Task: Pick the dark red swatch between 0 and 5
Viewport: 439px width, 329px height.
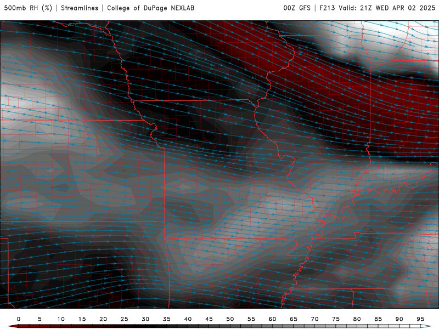Action: pyautogui.click(x=29, y=326)
